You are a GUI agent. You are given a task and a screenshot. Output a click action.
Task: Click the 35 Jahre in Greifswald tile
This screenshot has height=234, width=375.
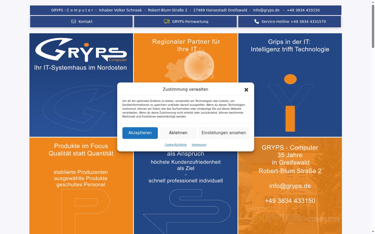coord(290,186)
